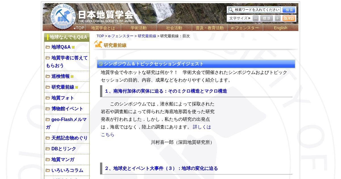Open 社会活動 menu
Screen dimensions: 341x179
click(174, 28)
